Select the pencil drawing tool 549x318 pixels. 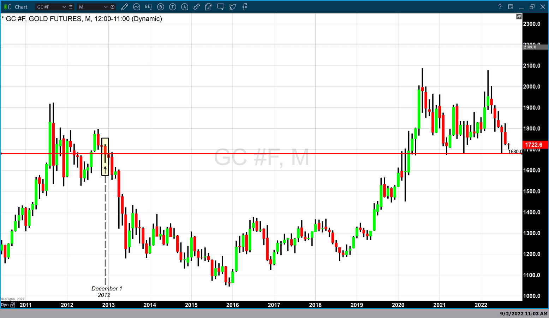point(124,7)
